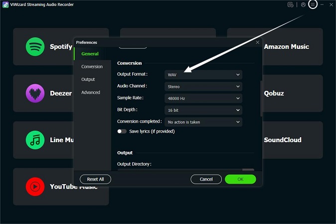
Task: Click the Conversion section heading
Action: [x=130, y=63]
